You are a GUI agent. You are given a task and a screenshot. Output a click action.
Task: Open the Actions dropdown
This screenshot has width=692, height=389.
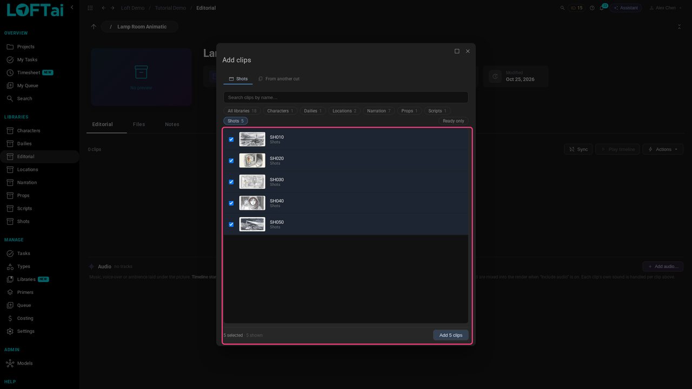(x=663, y=149)
